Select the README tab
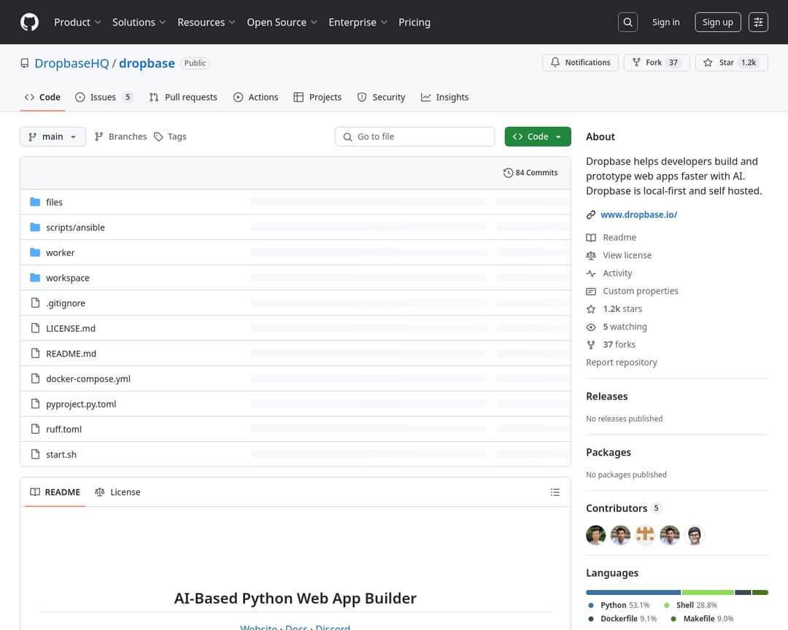 pyautogui.click(x=55, y=492)
